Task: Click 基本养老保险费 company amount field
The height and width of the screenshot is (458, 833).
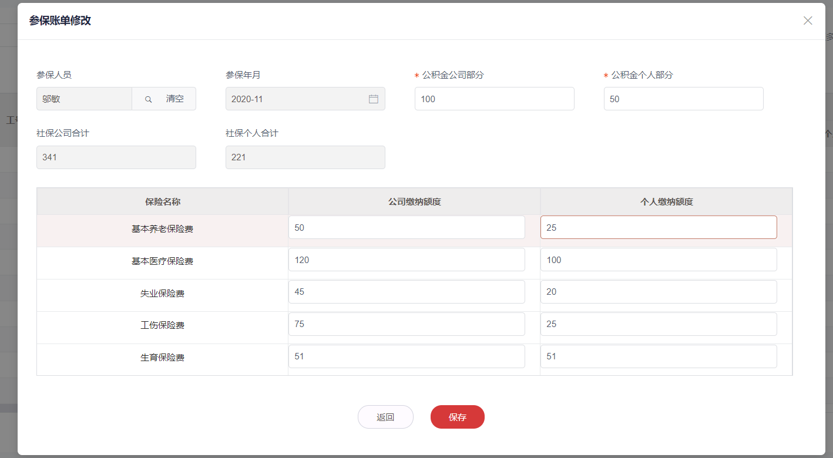Action: 407,228
